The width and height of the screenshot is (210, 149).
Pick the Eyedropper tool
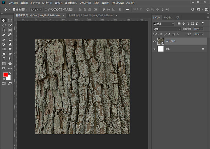3,35
